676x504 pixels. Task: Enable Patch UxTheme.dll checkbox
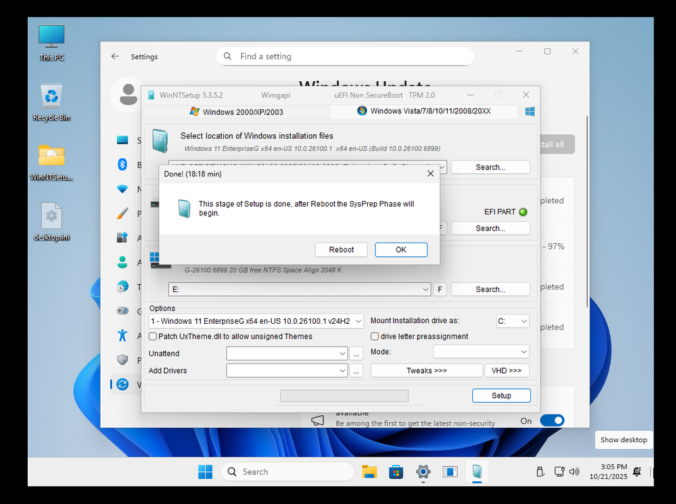tap(153, 336)
